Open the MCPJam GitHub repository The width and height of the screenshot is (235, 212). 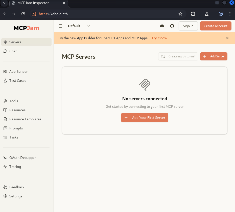(x=172, y=26)
